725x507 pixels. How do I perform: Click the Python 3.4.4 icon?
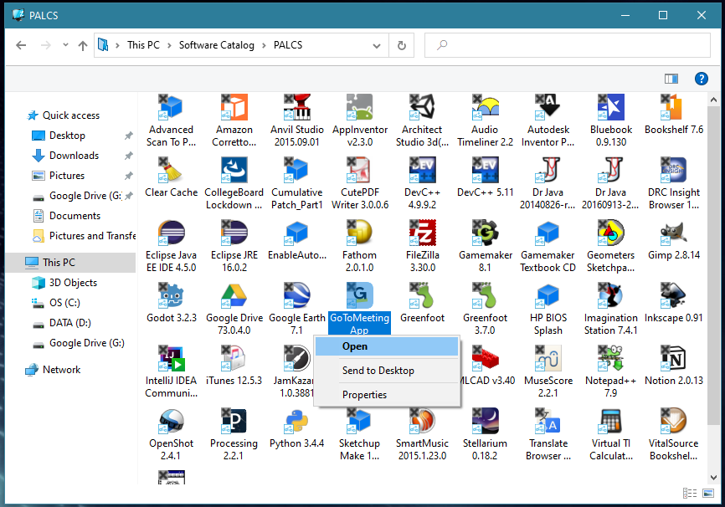(x=296, y=422)
